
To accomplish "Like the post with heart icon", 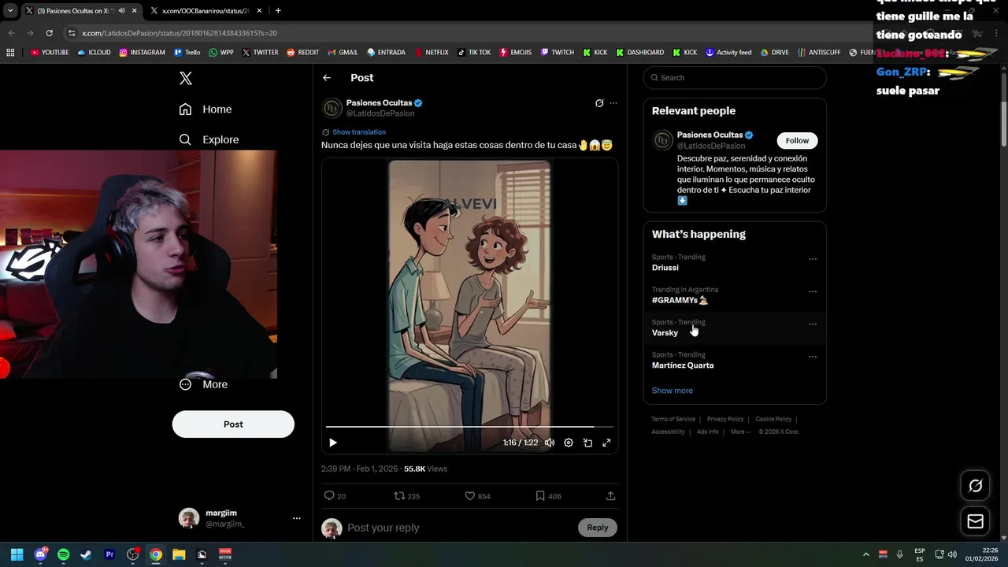I will pos(470,496).
